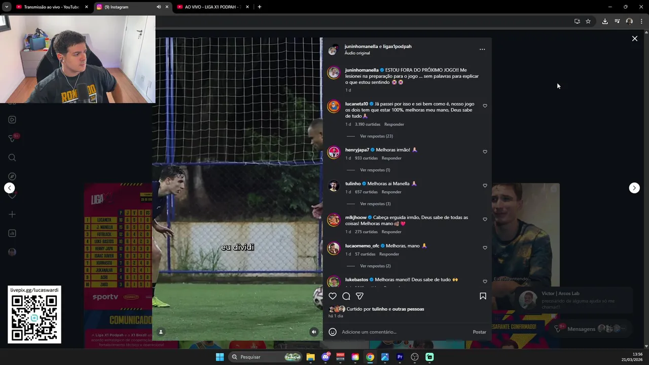Image resolution: width=649 pixels, height=365 pixels.
Task: Open the Instagram sidebar search icon
Action: (x=12, y=158)
